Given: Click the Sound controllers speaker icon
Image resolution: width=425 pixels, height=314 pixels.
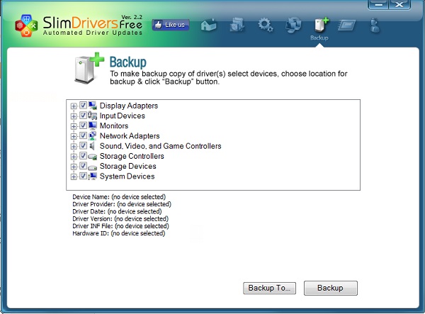Looking at the screenshot, I should click(x=92, y=146).
